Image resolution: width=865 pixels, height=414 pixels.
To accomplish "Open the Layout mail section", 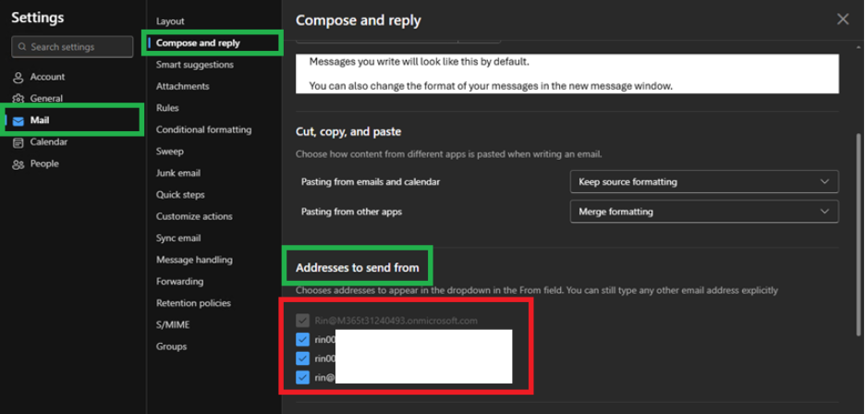I will [170, 21].
